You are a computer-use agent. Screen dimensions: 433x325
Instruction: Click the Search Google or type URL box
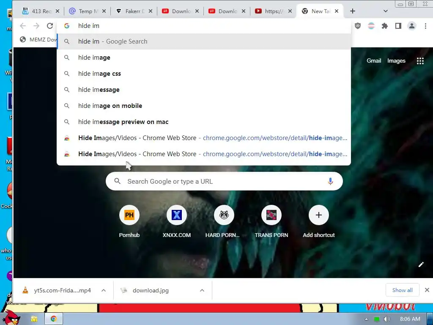pos(224,181)
